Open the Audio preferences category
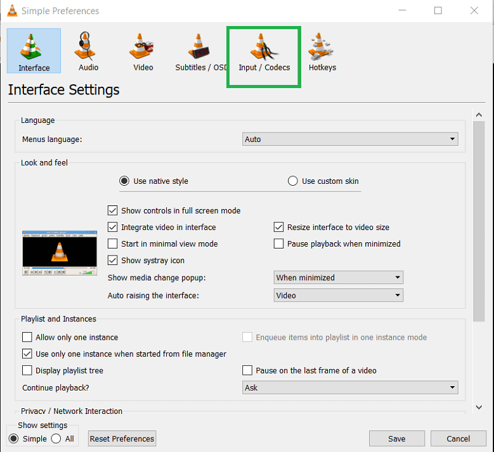The image size is (494, 452). coord(88,51)
